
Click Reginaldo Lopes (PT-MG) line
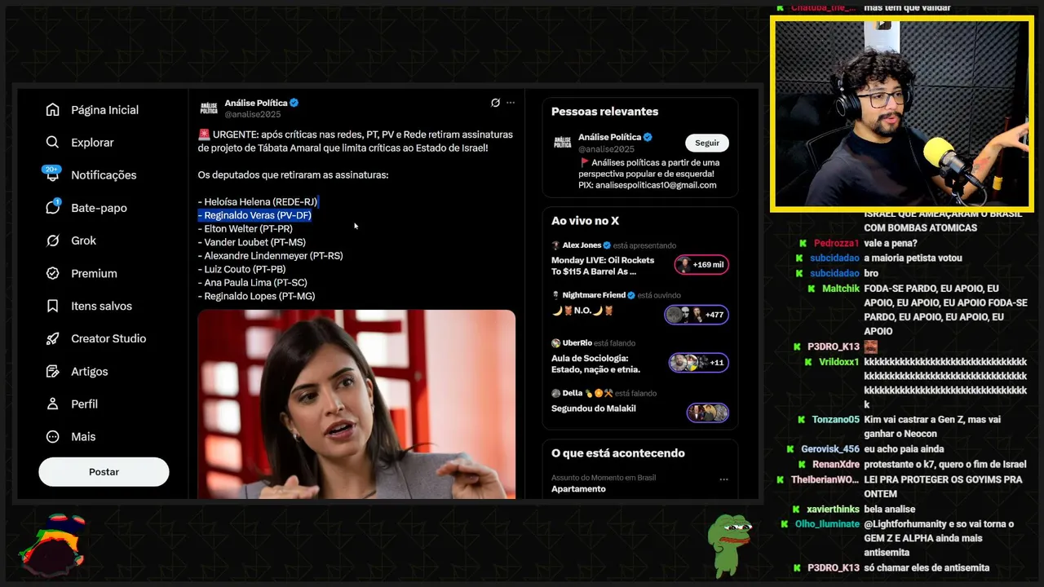pyautogui.click(x=256, y=296)
